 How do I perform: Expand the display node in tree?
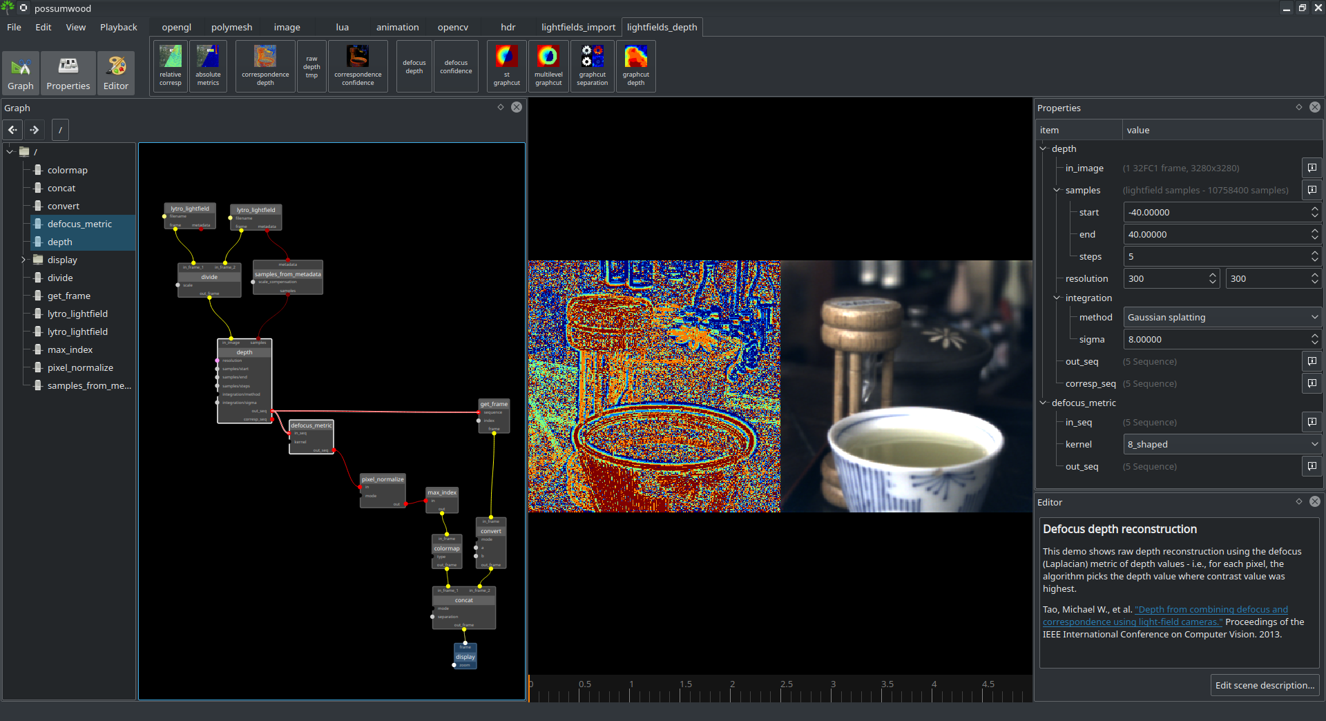tap(23, 260)
